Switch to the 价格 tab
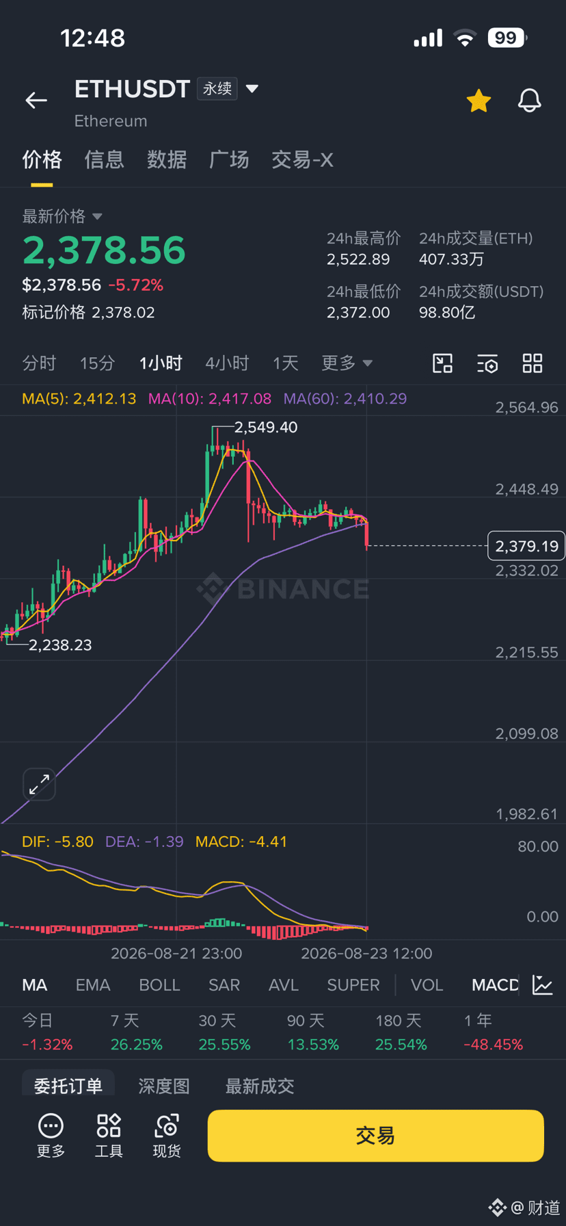This screenshot has width=566, height=1226. 42,159
